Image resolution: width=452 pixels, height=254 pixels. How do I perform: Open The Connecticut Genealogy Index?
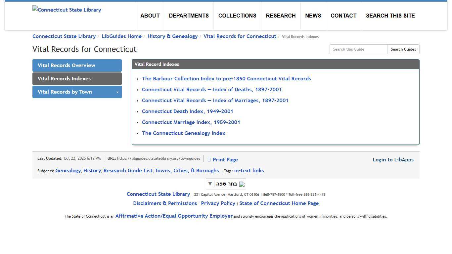point(184,133)
